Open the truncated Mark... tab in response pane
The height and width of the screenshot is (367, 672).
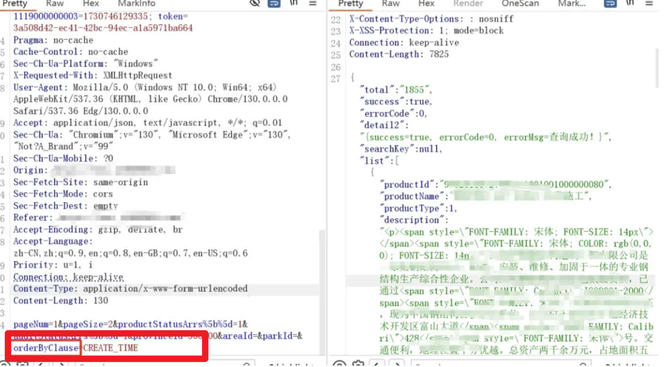coord(572,3)
